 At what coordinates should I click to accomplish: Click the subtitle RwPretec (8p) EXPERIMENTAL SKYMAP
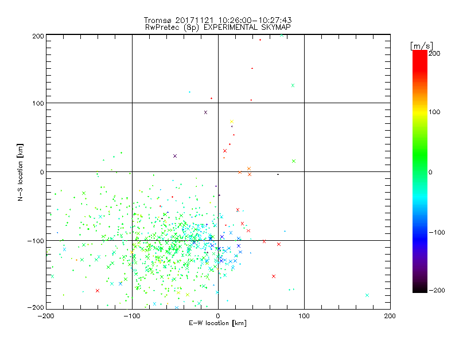point(218,27)
